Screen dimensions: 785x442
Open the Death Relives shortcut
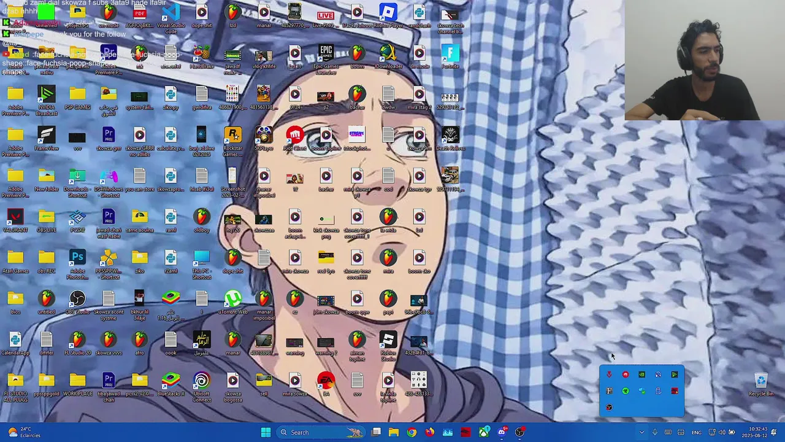click(x=450, y=139)
